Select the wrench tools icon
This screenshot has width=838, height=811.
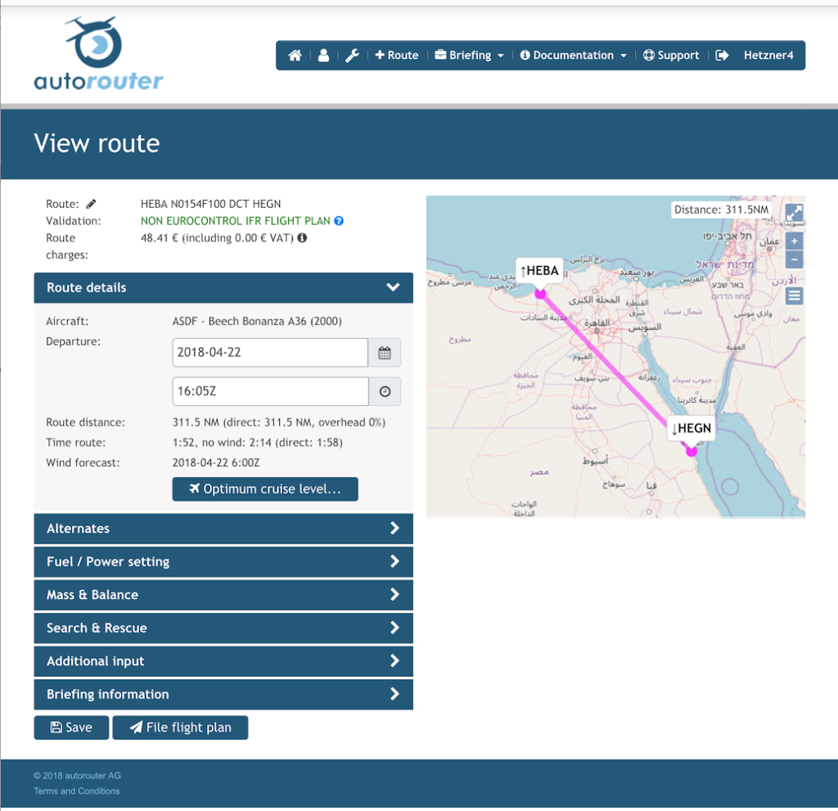pos(352,56)
